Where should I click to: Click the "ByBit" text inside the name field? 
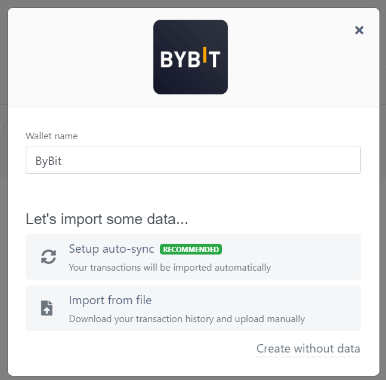point(49,161)
